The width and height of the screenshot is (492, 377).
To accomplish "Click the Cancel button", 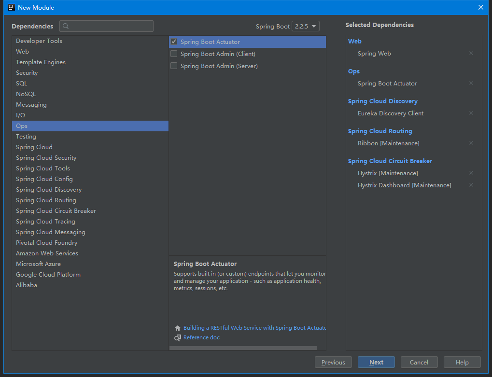I will [419, 362].
